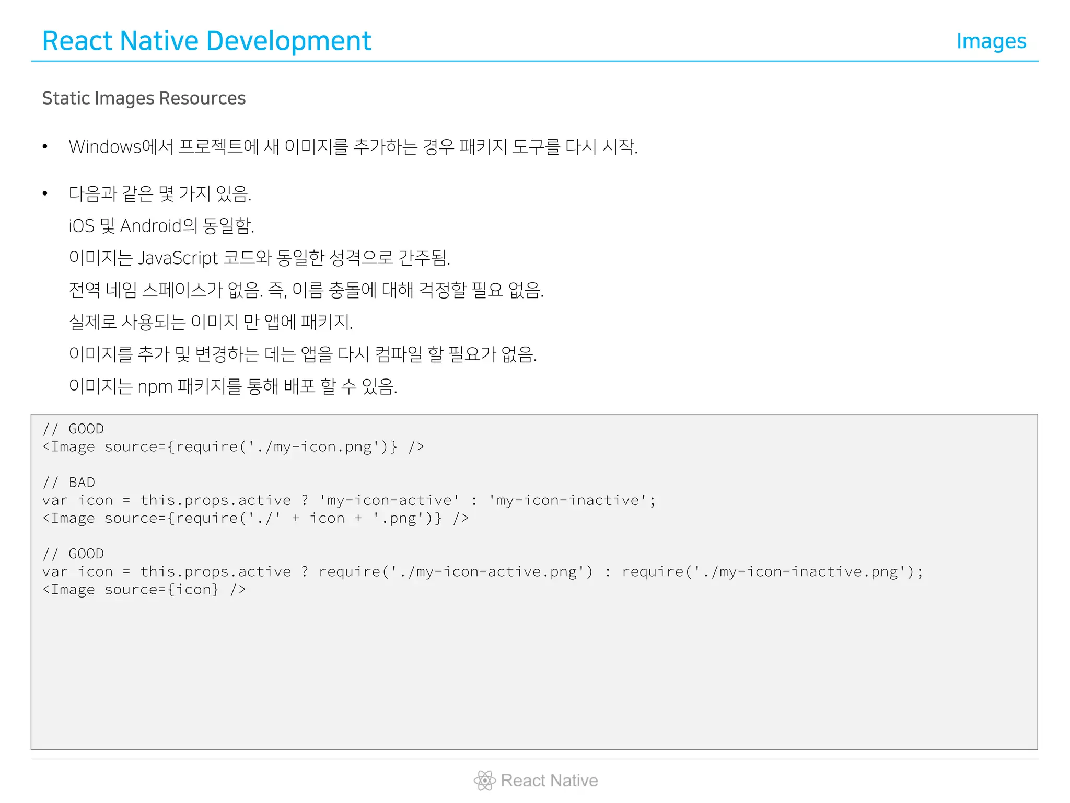Click the 'Images' section label
The width and height of the screenshot is (1070, 803).
click(x=991, y=41)
